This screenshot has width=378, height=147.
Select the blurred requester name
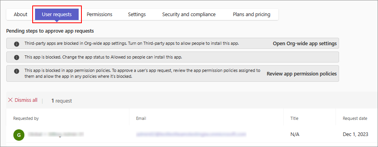pos(56,134)
